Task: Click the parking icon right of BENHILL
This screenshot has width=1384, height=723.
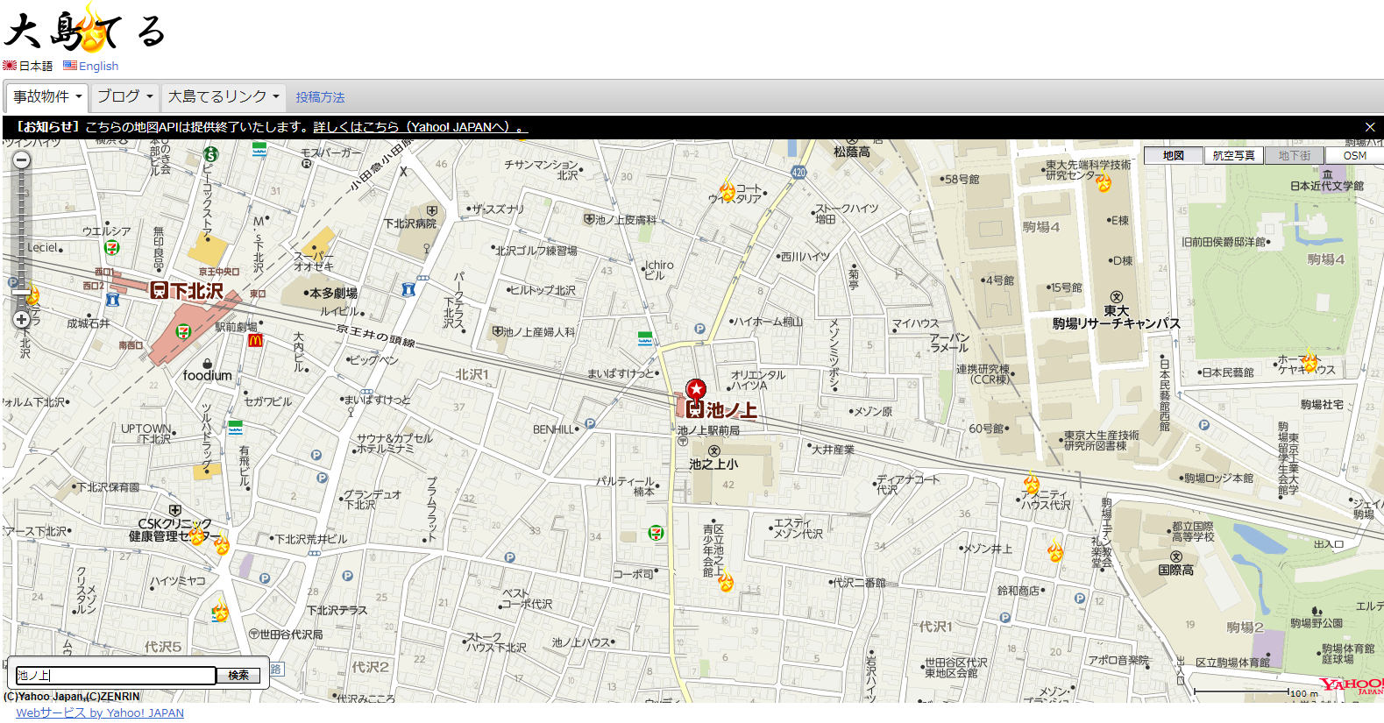Action: coord(590,424)
